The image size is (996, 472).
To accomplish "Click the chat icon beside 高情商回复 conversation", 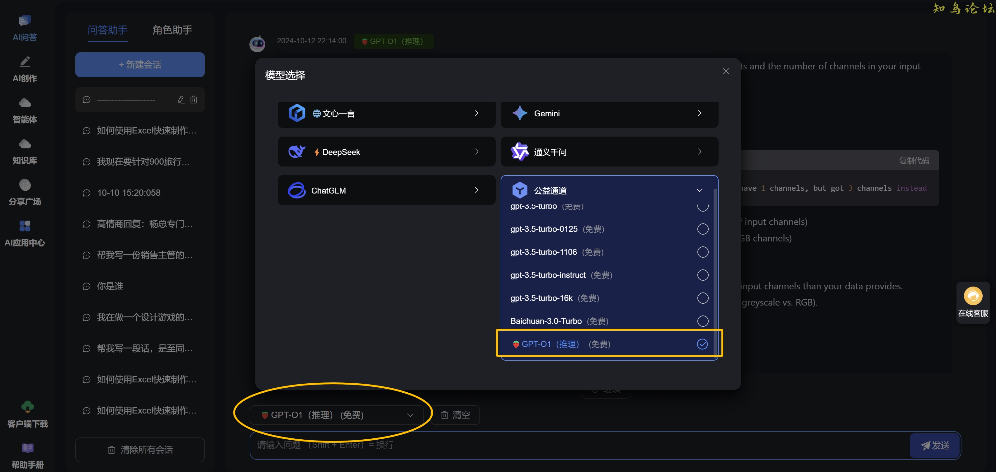I will 87,224.
